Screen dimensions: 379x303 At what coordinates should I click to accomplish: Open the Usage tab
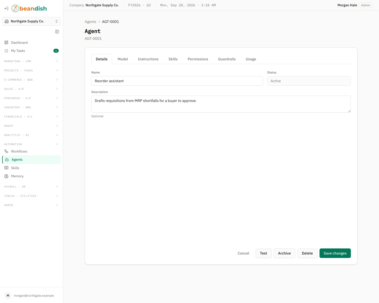coord(251,59)
